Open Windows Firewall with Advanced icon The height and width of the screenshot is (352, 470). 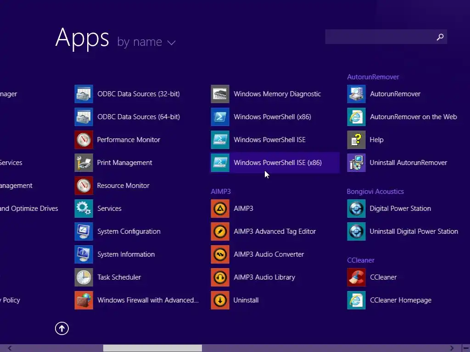[84, 300]
